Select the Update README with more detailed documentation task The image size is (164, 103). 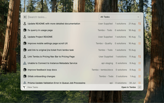tap(54, 24)
